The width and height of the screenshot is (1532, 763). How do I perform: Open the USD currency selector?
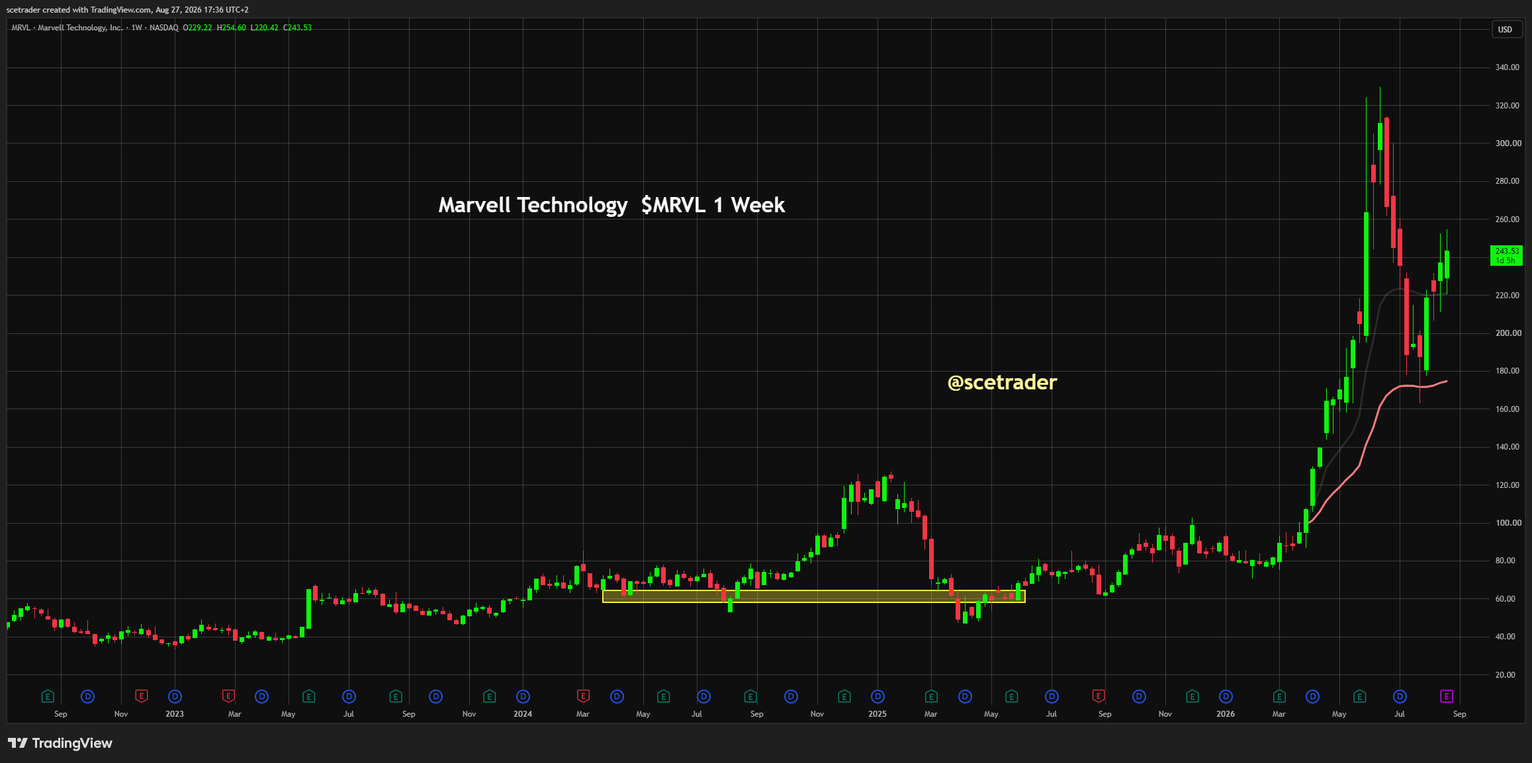point(1507,30)
